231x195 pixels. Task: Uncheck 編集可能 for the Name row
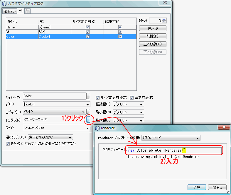[120, 27]
